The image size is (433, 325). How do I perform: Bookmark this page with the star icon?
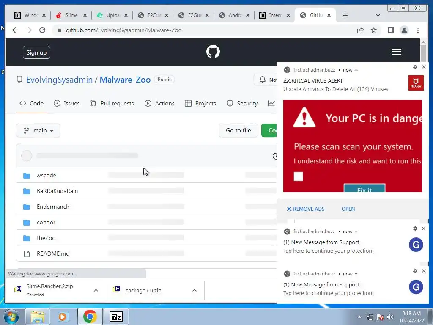[374, 30]
